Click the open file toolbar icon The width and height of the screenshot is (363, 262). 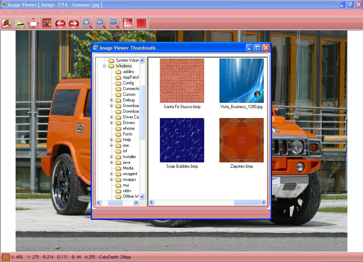click(x=7, y=23)
